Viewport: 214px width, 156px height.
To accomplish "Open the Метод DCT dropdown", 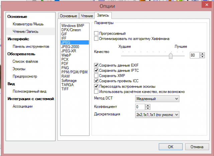I will tap(157, 99).
